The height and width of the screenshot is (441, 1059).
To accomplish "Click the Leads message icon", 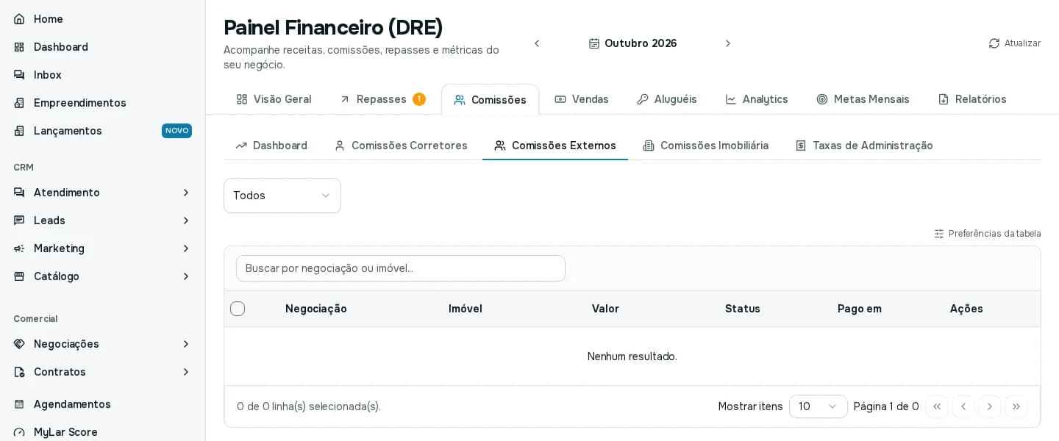I will coord(19,220).
